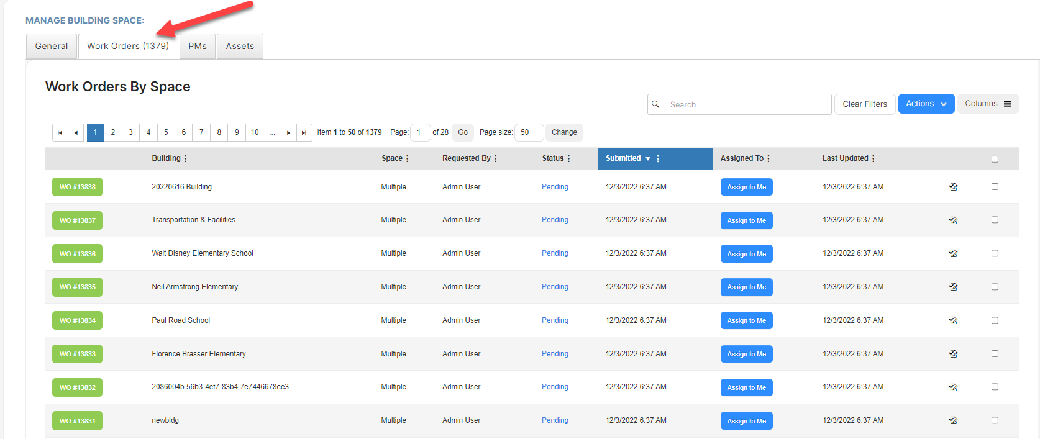This screenshot has width=1040, height=439.
Task: Assign WO #13836 to me
Action: (x=747, y=254)
